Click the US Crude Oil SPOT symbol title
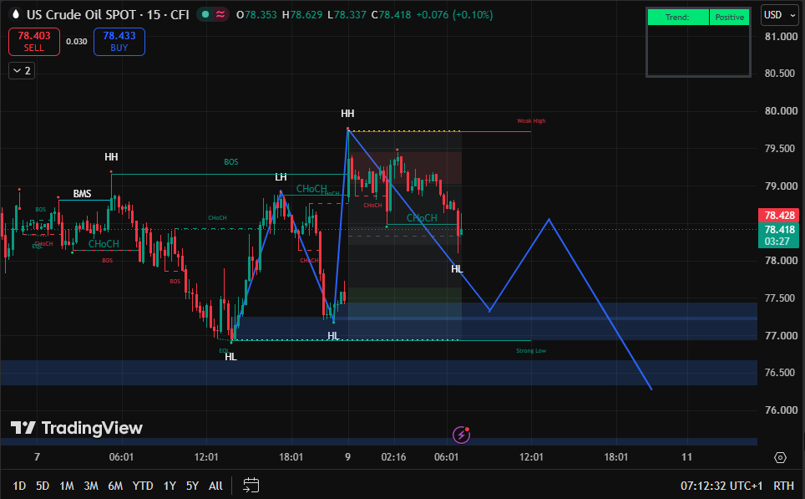The image size is (805, 499). 108,15
